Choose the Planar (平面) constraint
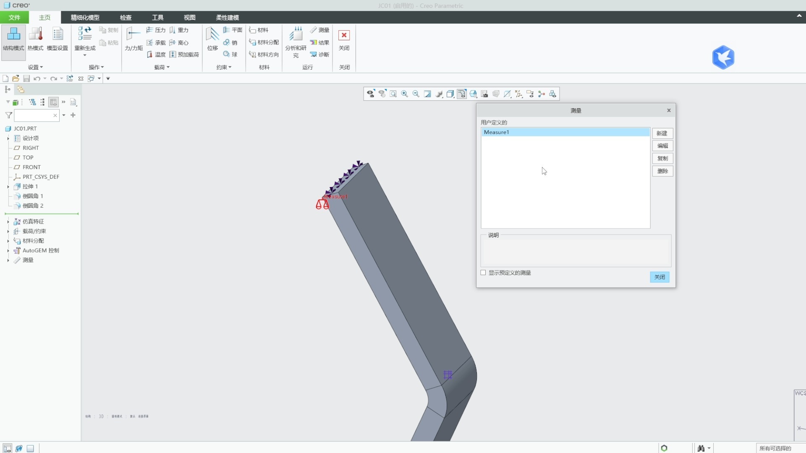The height and width of the screenshot is (453, 806). [x=233, y=30]
